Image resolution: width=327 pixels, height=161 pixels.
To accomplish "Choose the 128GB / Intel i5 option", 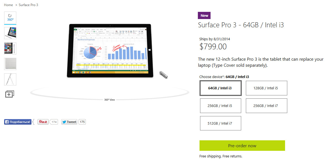I will [x=266, y=88].
